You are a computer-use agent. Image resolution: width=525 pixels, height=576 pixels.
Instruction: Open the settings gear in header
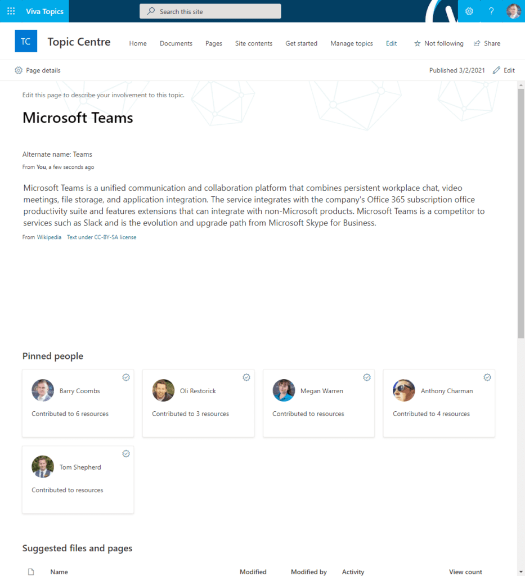pyautogui.click(x=469, y=11)
